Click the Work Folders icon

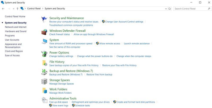click(44, 91)
